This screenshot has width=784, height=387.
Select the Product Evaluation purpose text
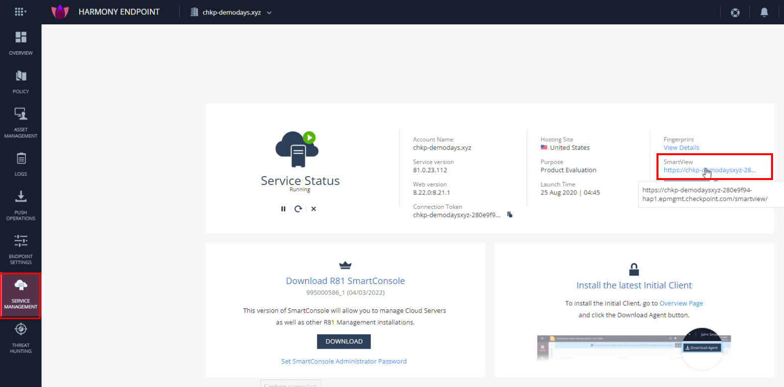[x=568, y=170]
